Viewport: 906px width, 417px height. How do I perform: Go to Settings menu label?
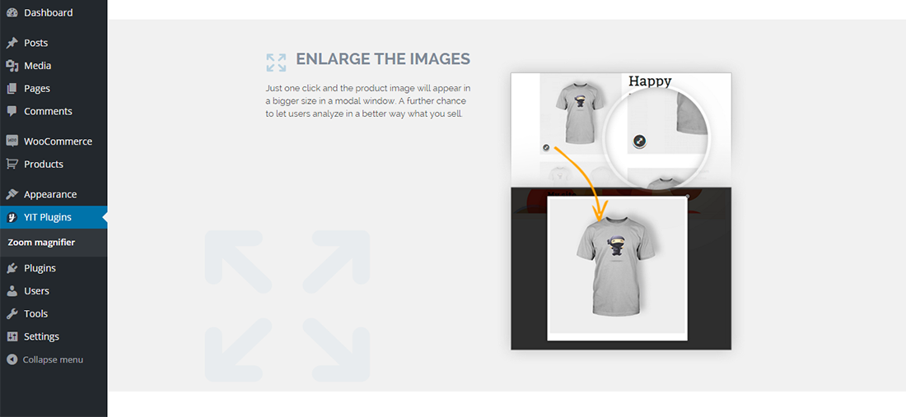tap(42, 336)
